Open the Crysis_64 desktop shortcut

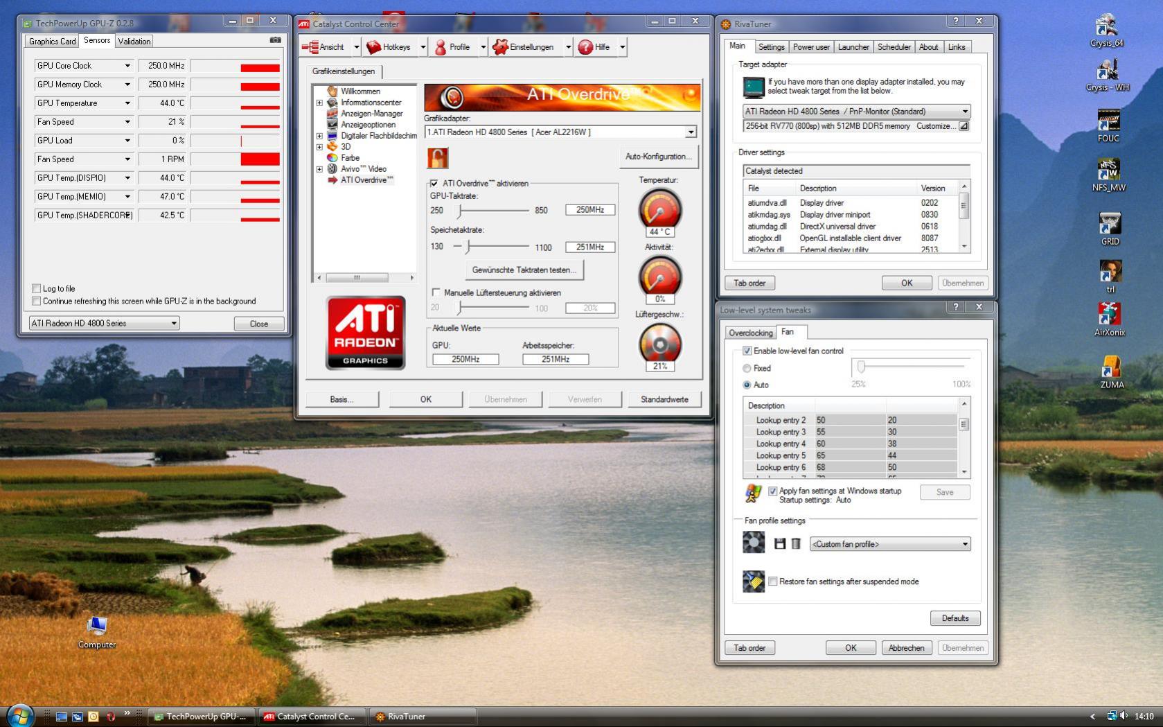1106,31
